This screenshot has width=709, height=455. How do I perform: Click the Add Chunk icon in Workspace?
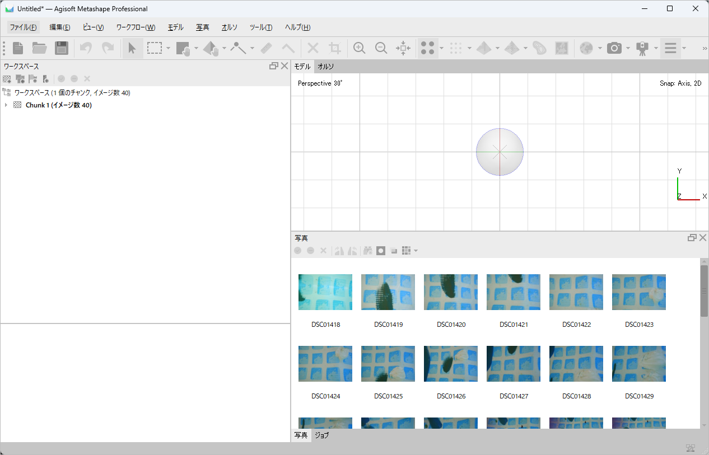coord(7,79)
